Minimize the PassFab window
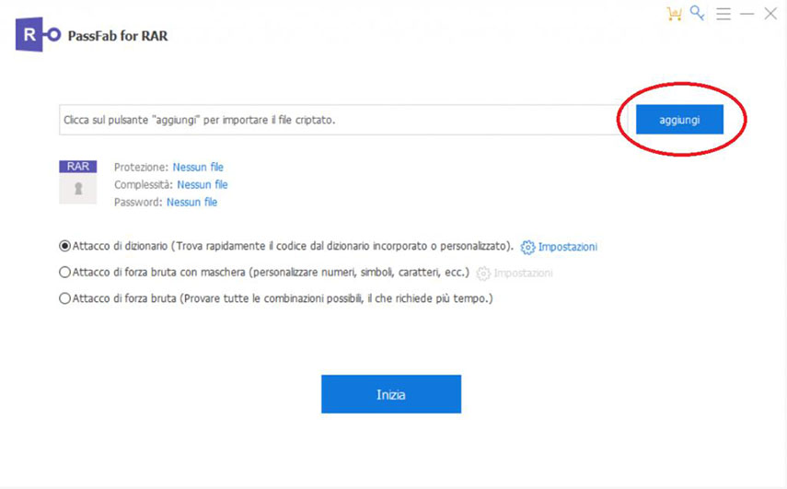The width and height of the screenshot is (787, 489). point(747,14)
